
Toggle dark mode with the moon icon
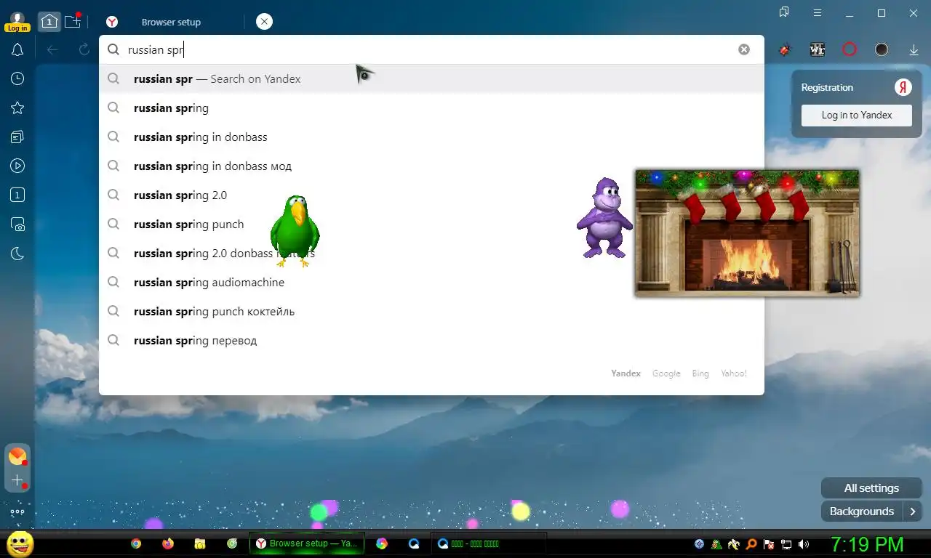[17, 254]
